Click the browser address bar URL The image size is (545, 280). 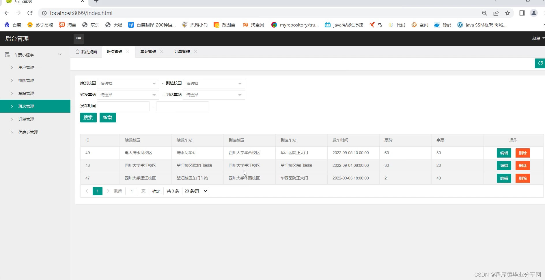pyautogui.click(x=81, y=13)
